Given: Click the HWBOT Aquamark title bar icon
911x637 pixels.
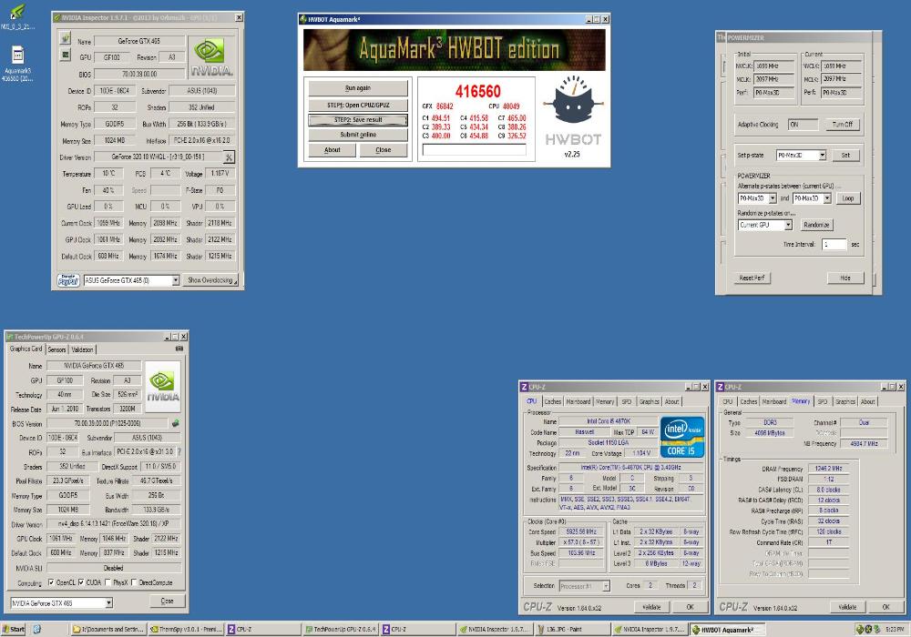Looking at the screenshot, I should [302, 19].
